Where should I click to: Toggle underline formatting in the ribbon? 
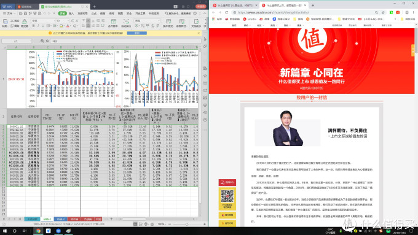pyautogui.click(x=42, y=26)
